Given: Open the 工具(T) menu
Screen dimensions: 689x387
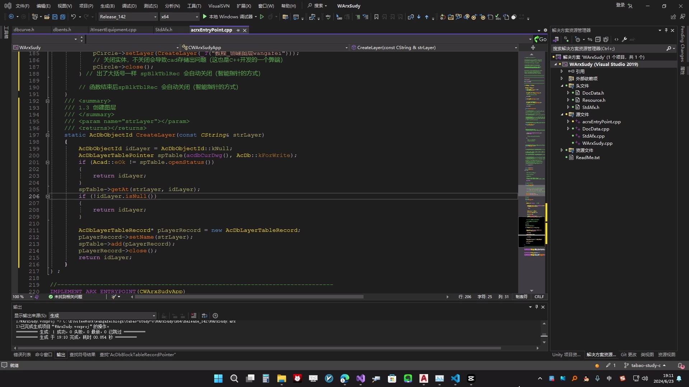Looking at the screenshot, I should (x=194, y=6).
